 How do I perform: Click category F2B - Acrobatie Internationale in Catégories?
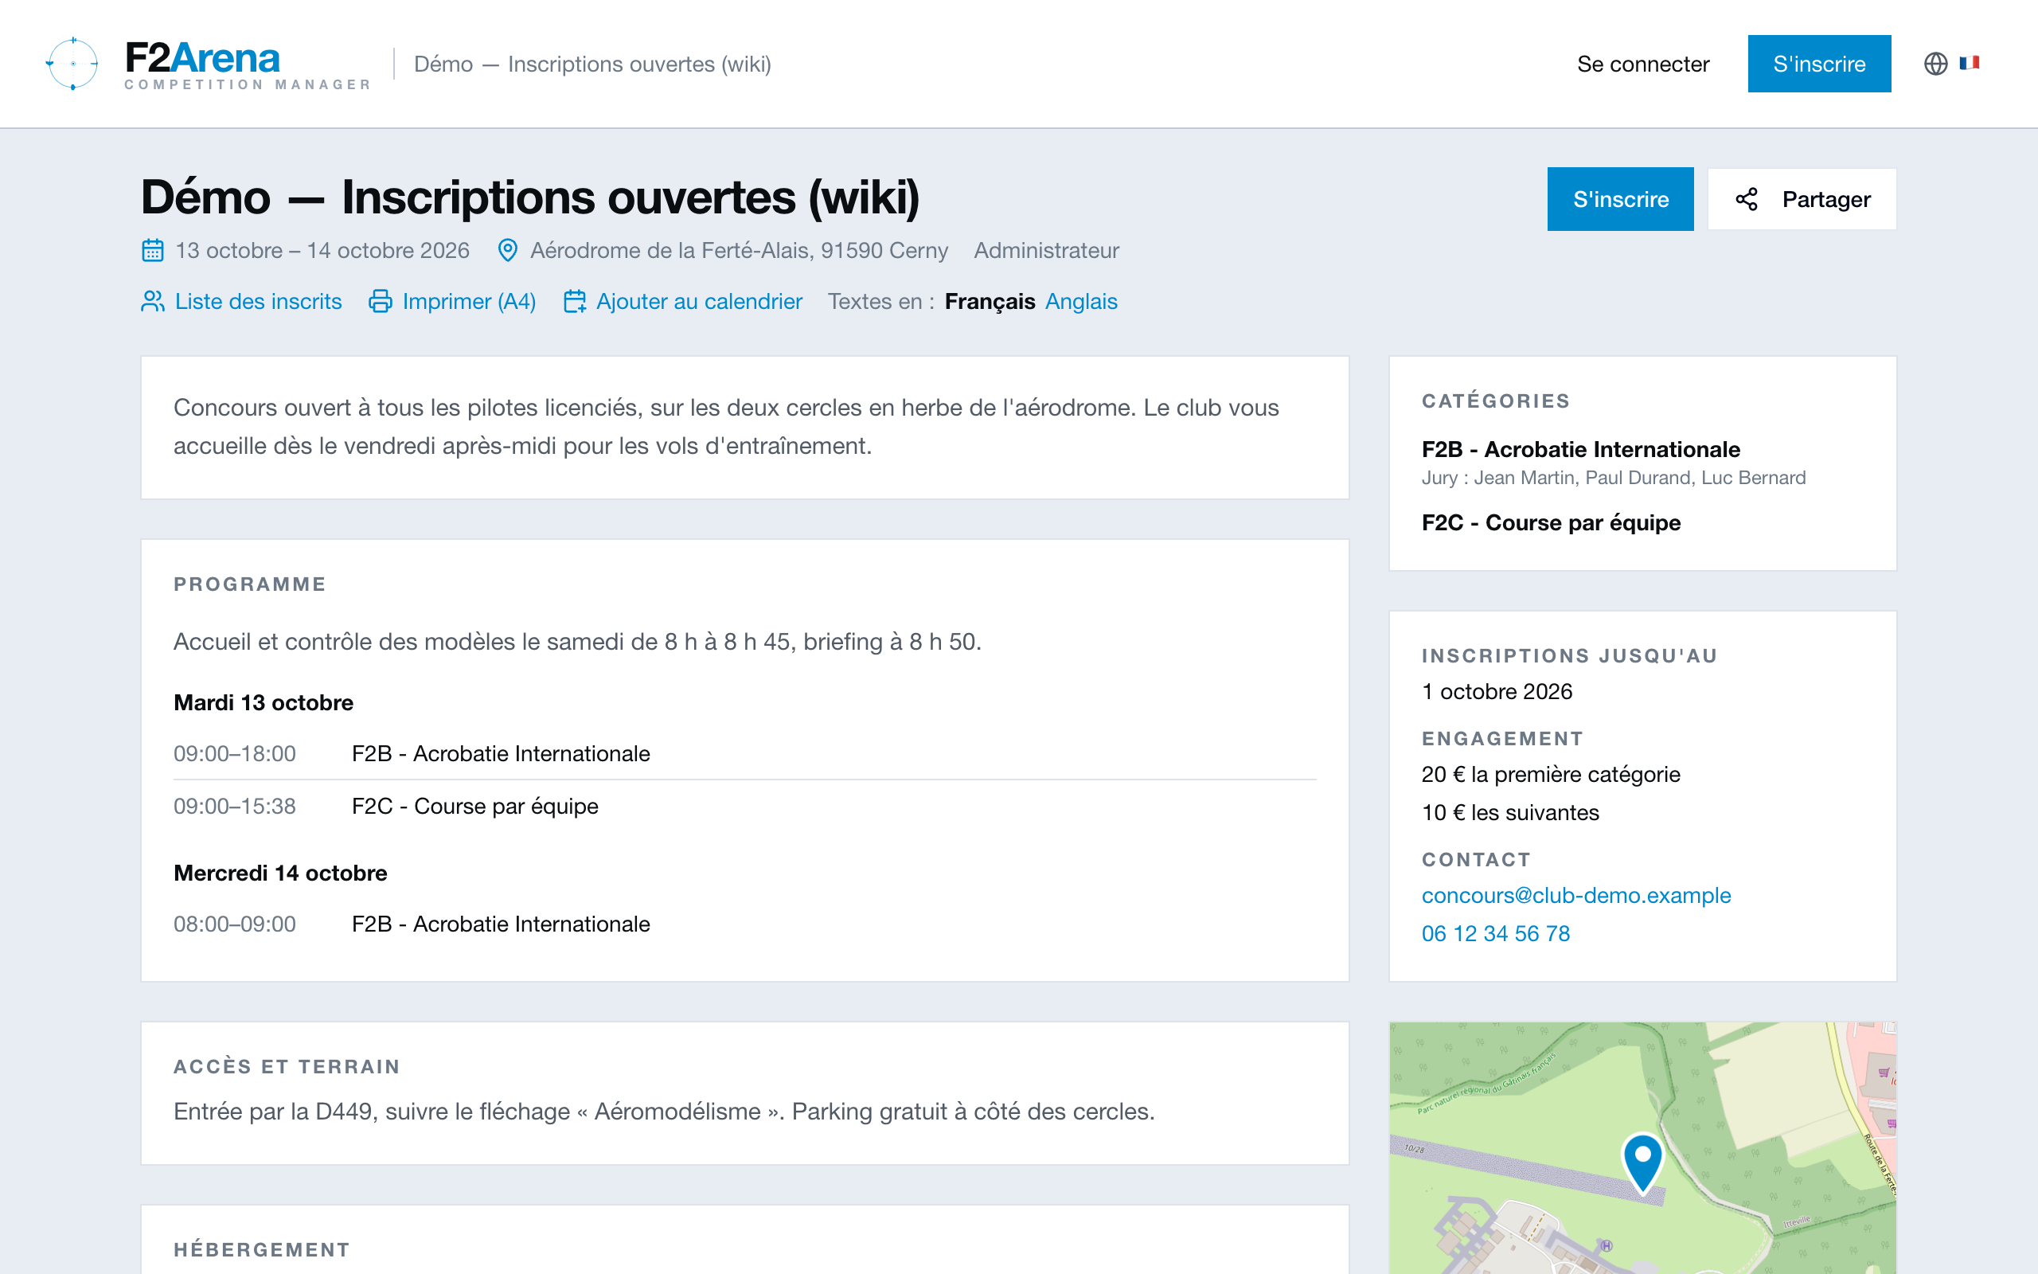coord(1581,449)
